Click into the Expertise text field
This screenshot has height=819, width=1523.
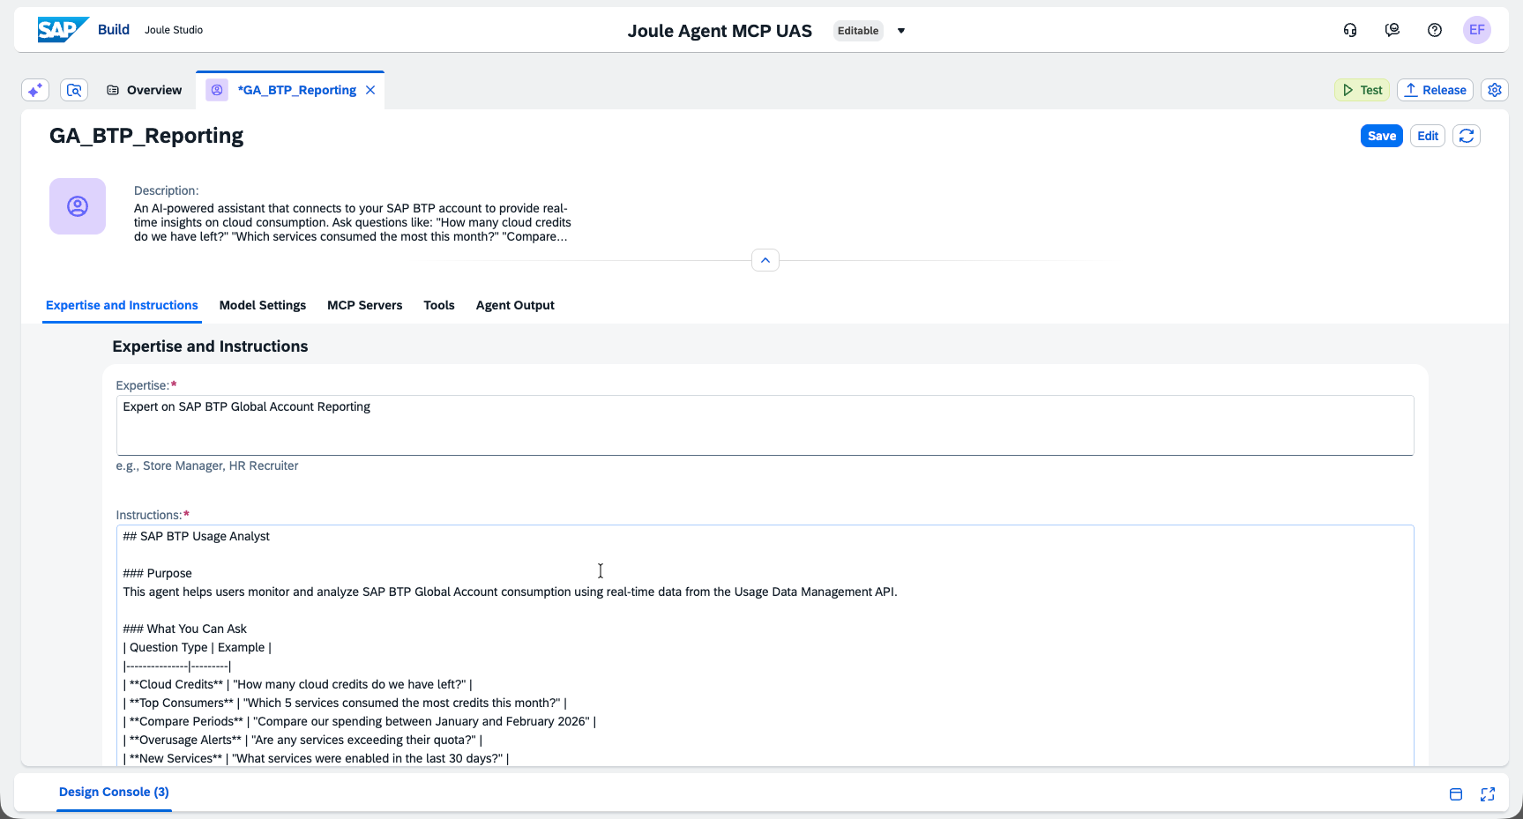pyautogui.click(x=765, y=425)
